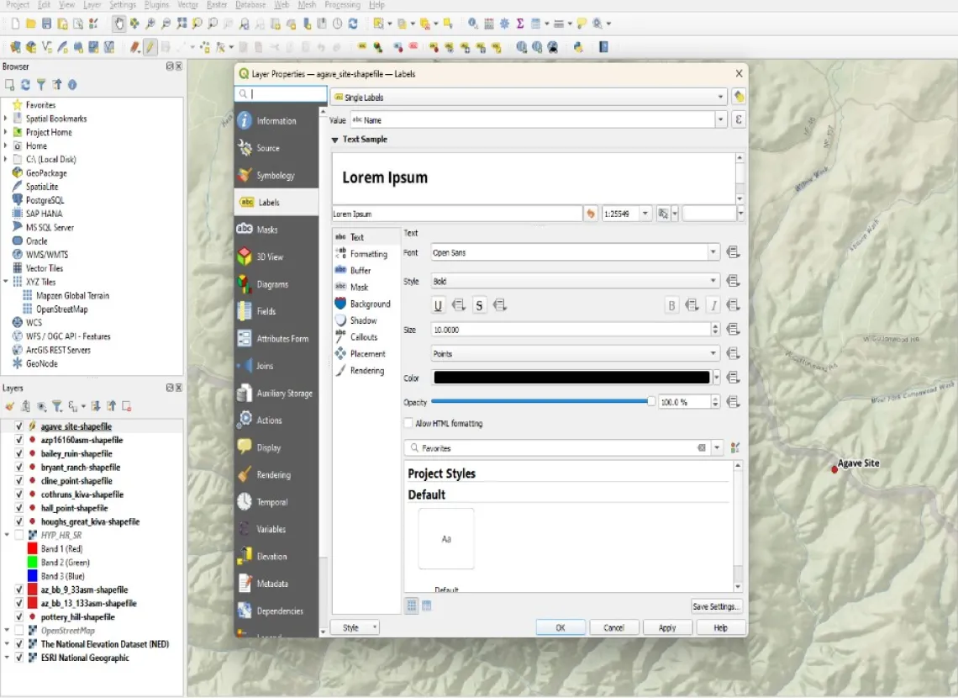958x698 pixels.
Task: Click the bold B style icon
Action: click(671, 305)
